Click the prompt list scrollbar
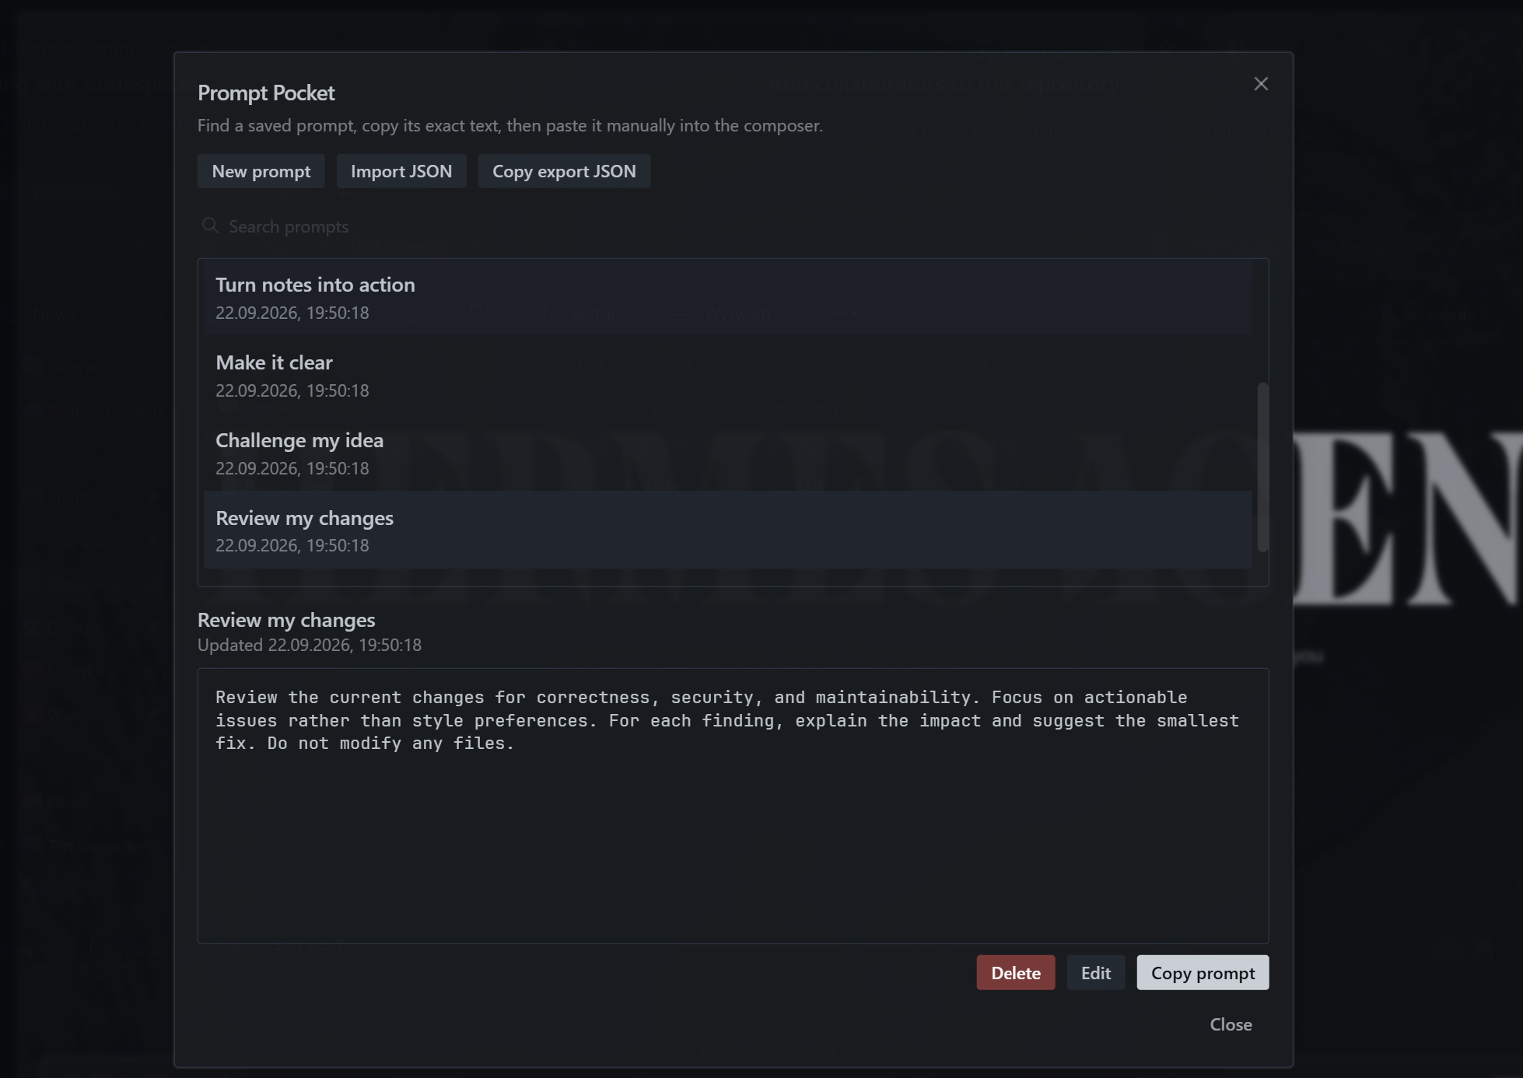Viewport: 1523px width, 1078px height. point(1262,467)
